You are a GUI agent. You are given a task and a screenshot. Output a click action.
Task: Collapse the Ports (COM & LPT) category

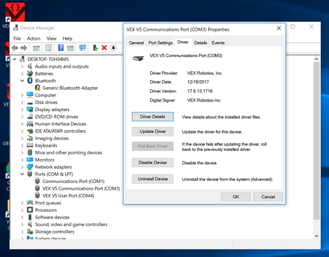(x=22, y=174)
